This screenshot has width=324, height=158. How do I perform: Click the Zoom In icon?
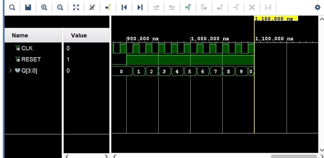click(44, 7)
